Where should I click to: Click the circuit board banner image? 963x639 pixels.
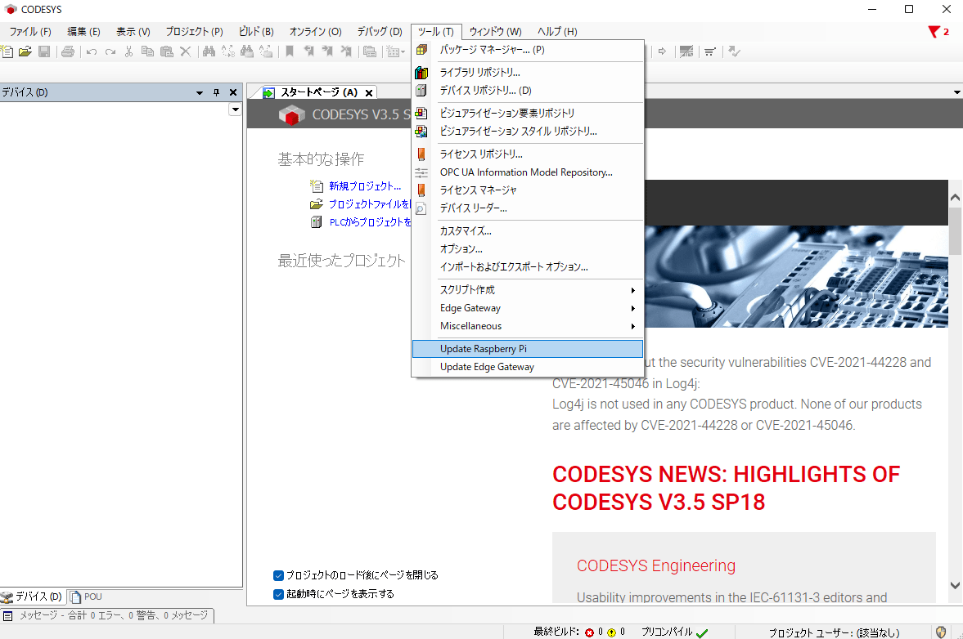(x=796, y=276)
